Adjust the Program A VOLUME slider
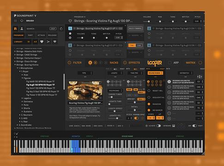This screenshot has width=224, height=166. tap(147, 21)
